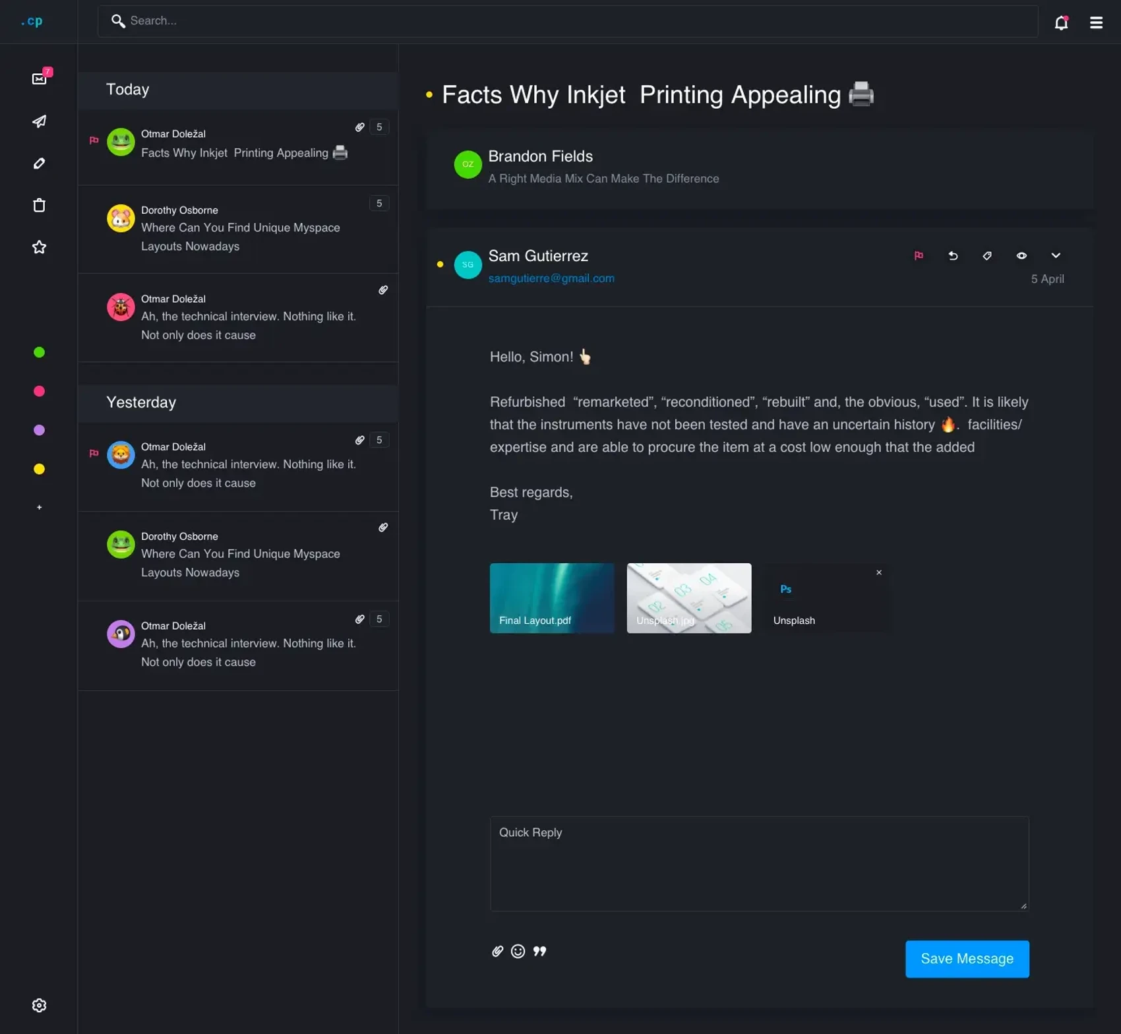Viewport: 1121px width, 1034px height.
Task: Click the samgutierre@gmail.com email link
Action: click(551, 278)
